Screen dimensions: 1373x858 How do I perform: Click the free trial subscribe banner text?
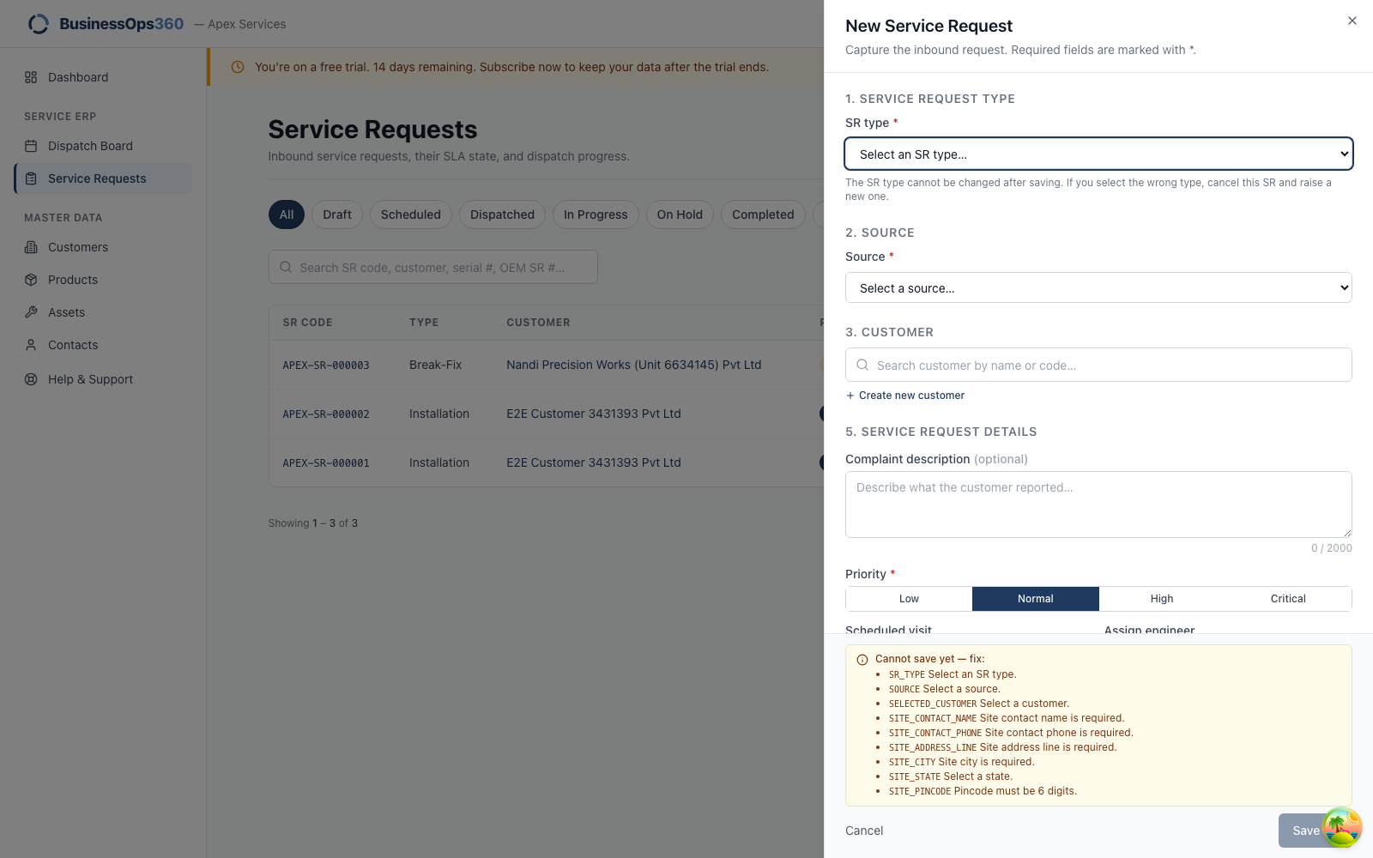pyautogui.click(x=512, y=67)
